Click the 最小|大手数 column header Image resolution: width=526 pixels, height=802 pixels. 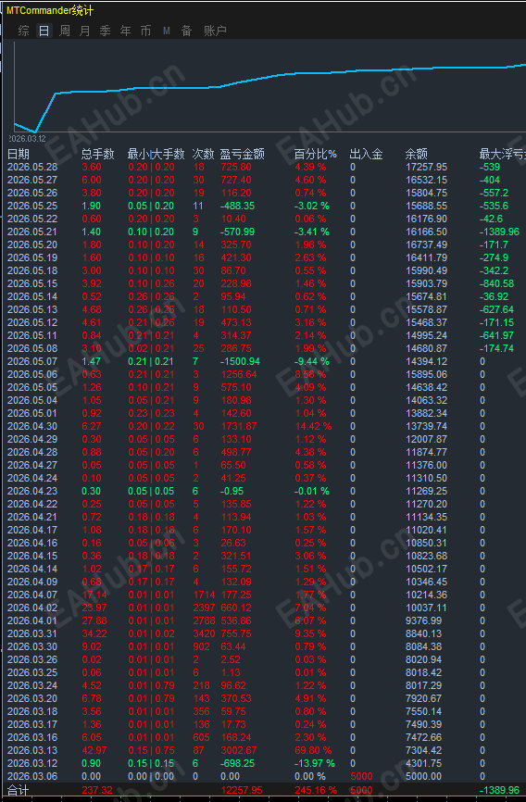(x=157, y=154)
